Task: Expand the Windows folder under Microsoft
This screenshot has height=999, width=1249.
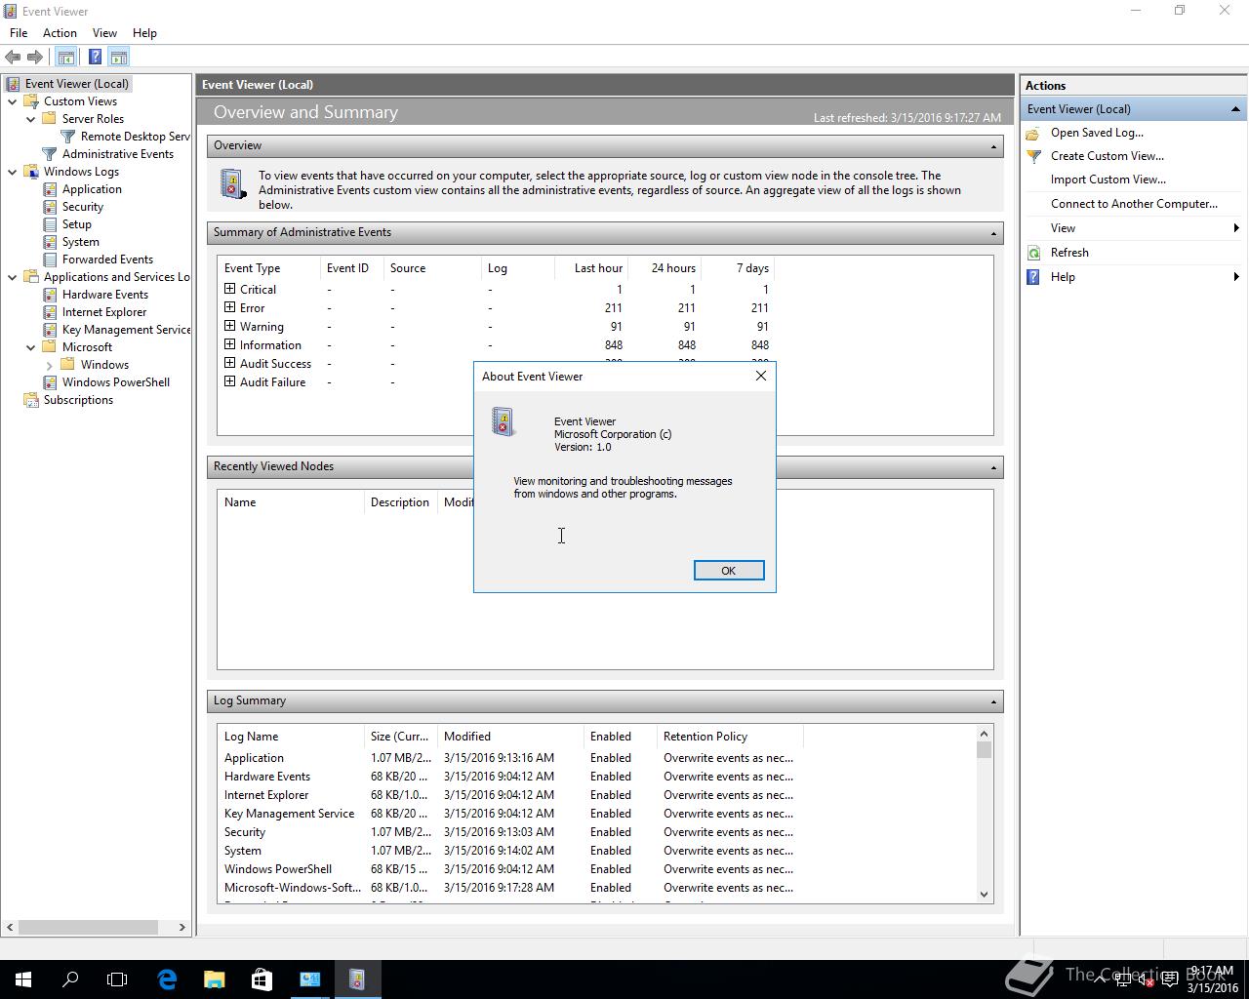Action: coord(50,365)
